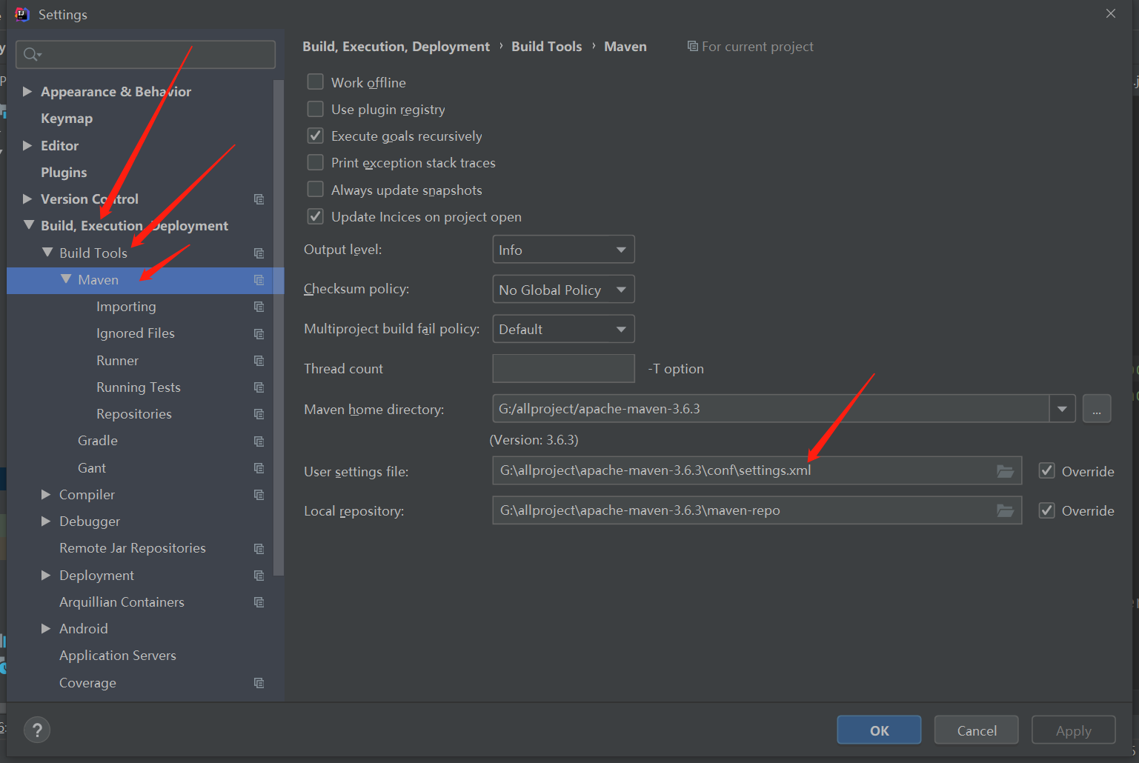Open help with the question mark button
This screenshot has height=763, width=1139.
37,730
